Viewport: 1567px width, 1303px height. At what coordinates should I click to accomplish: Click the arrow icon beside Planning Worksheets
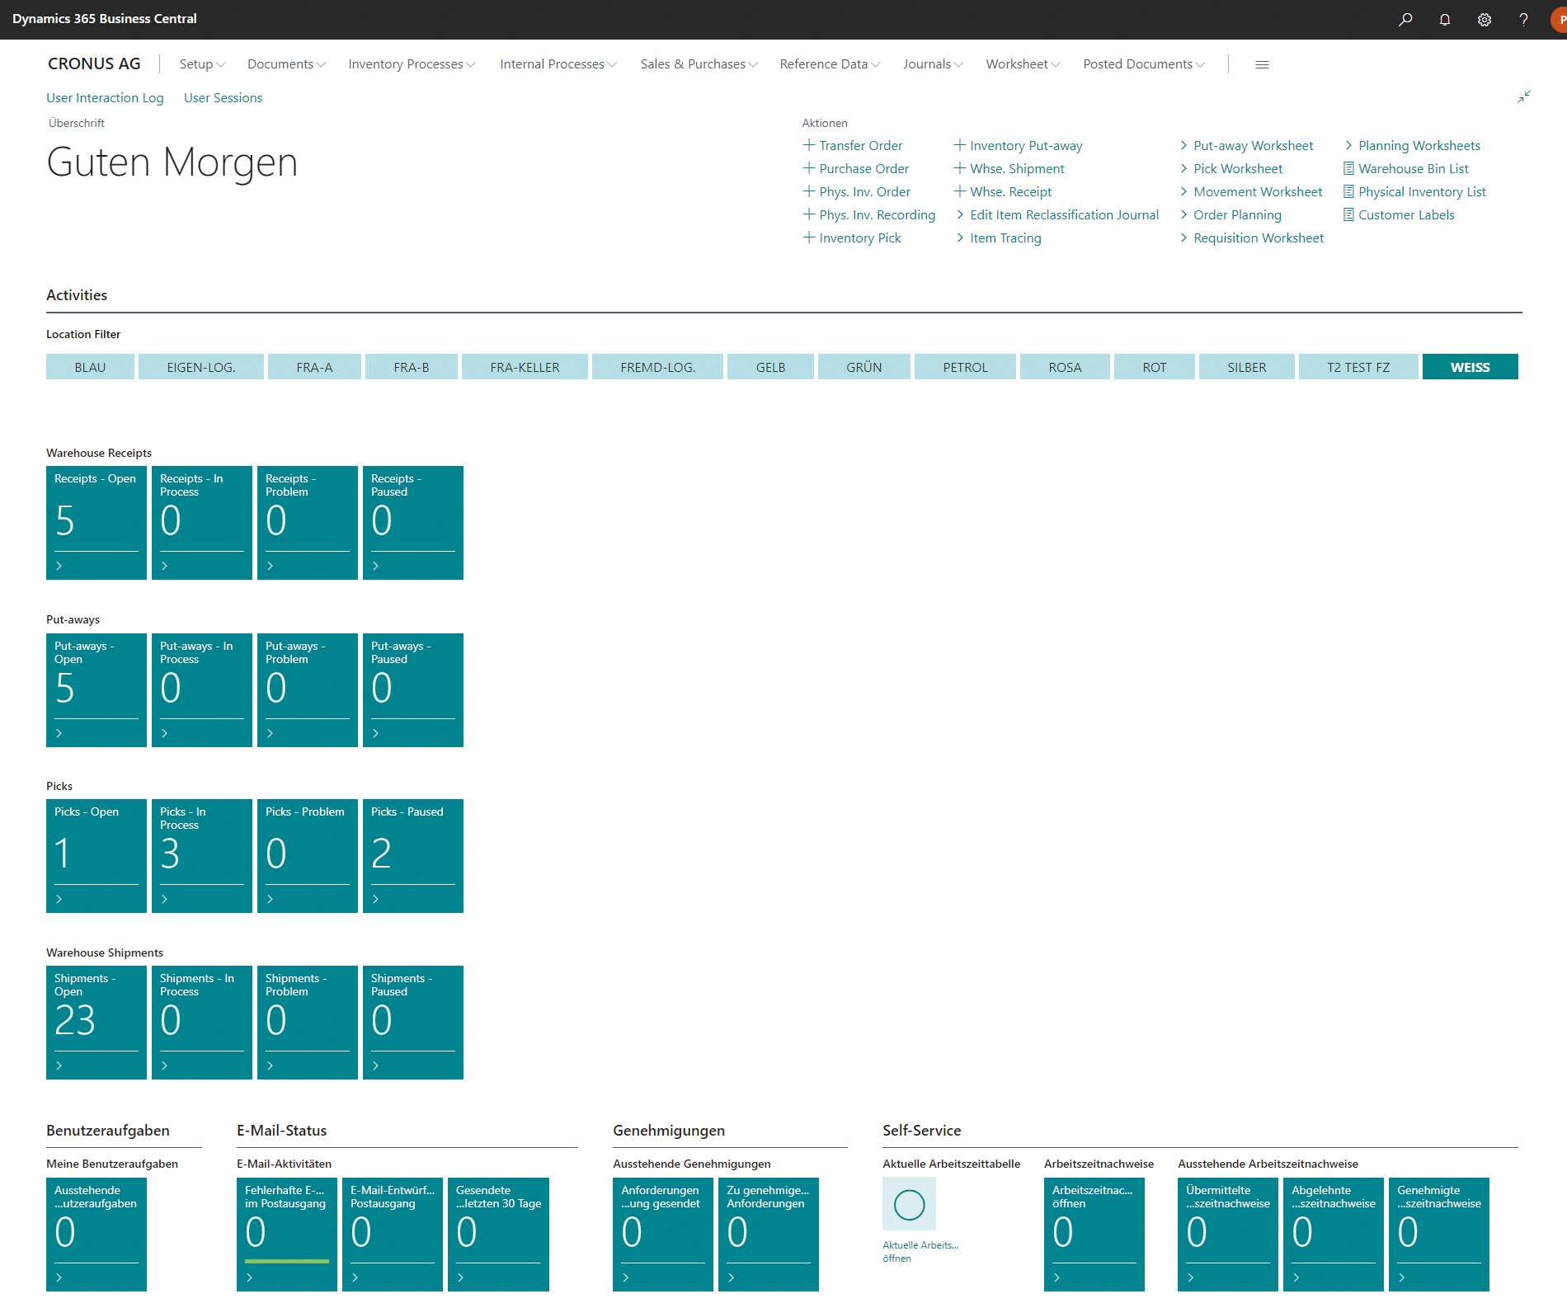click(1348, 145)
